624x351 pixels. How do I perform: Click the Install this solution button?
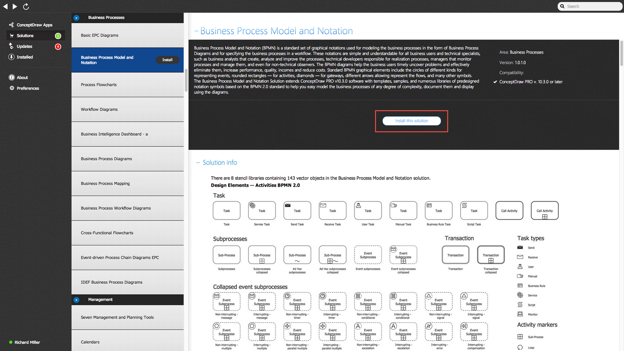click(411, 121)
